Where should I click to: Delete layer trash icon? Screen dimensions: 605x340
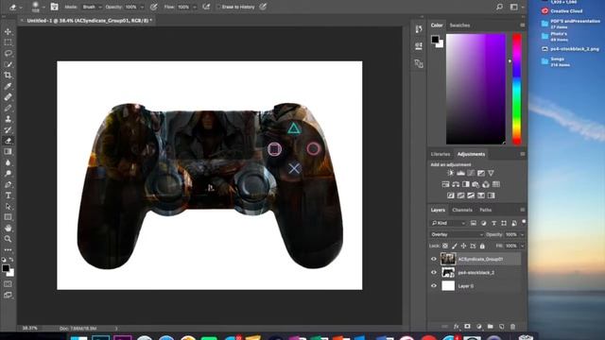(x=512, y=327)
